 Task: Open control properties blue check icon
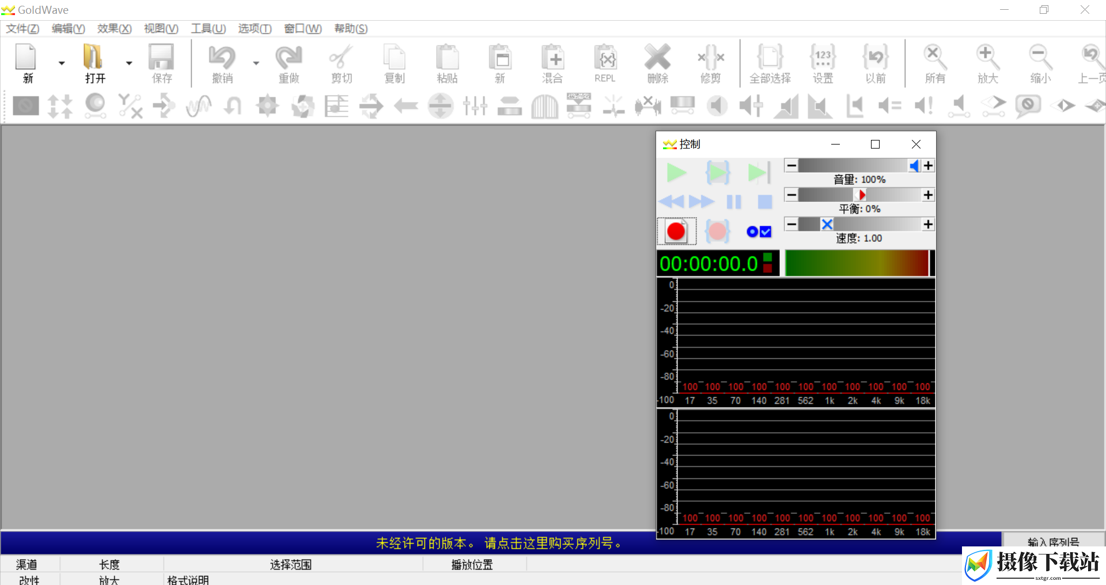(x=759, y=231)
